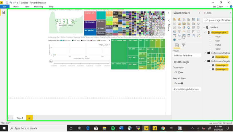Select the Line chart visualization

175,23
